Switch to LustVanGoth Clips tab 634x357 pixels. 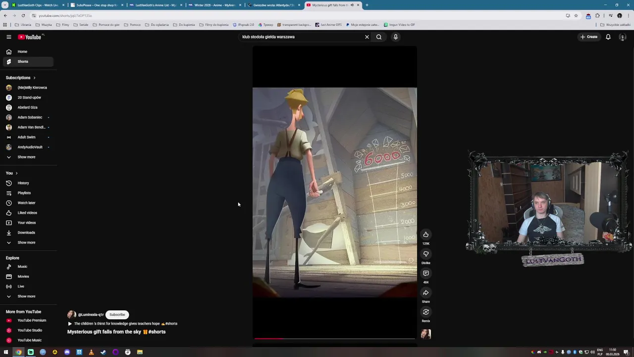coord(38,5)
